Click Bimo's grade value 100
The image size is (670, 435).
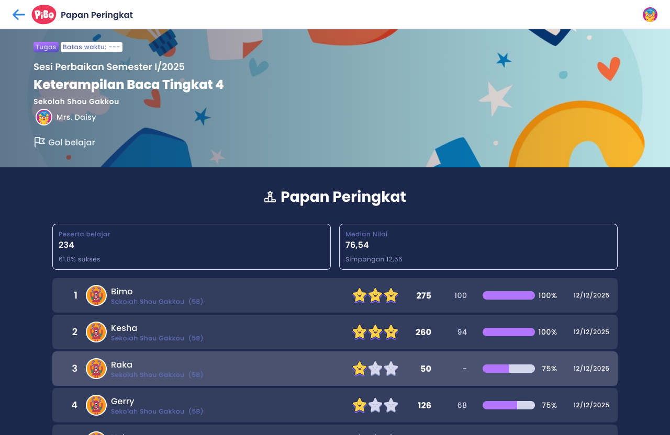[461, 295]
